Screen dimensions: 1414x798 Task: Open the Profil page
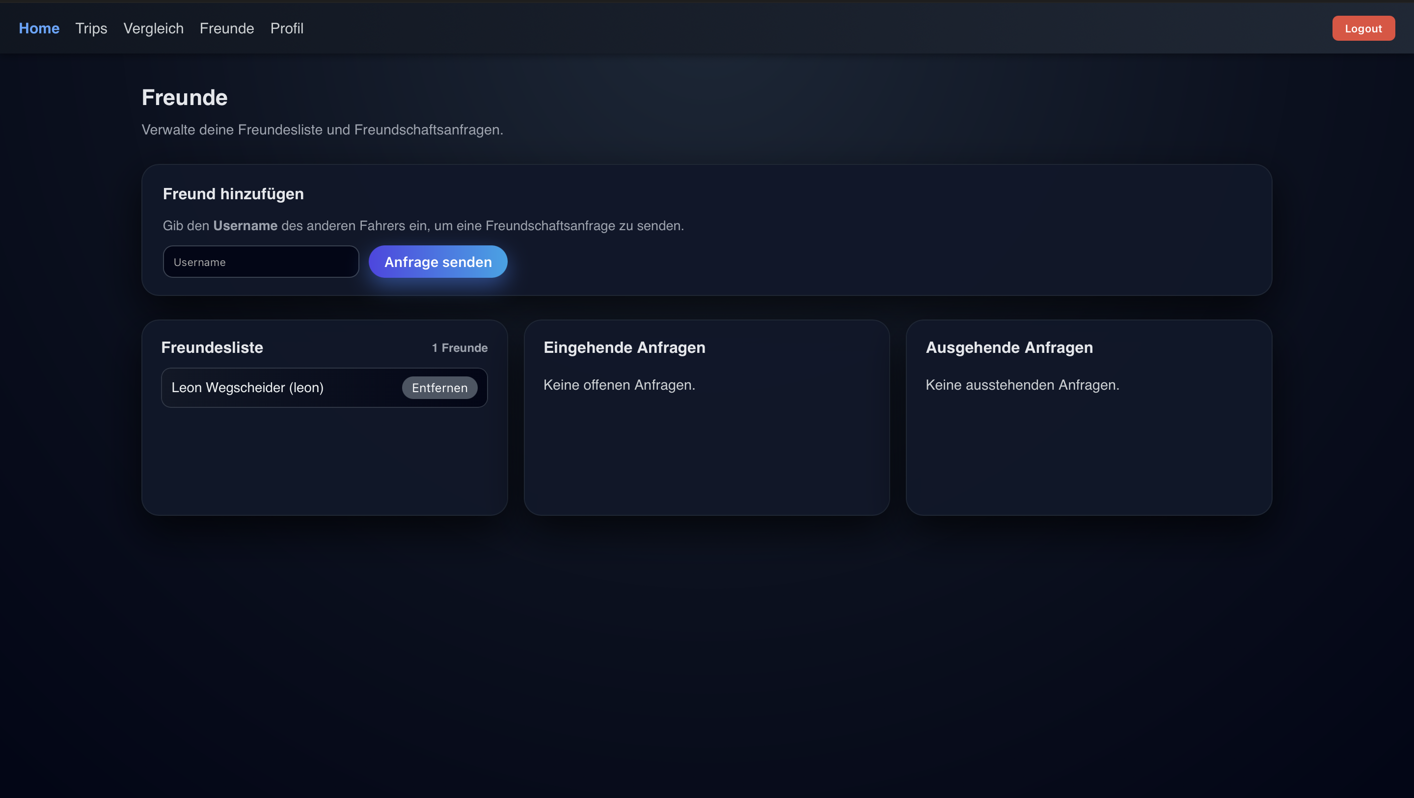click(x=287, y=28)
